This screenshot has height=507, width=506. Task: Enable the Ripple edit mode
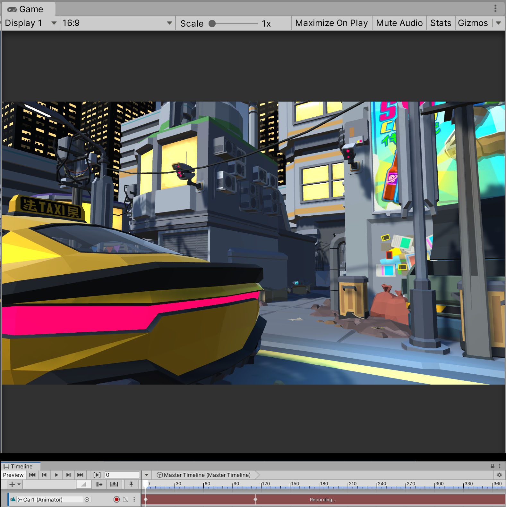99,484
